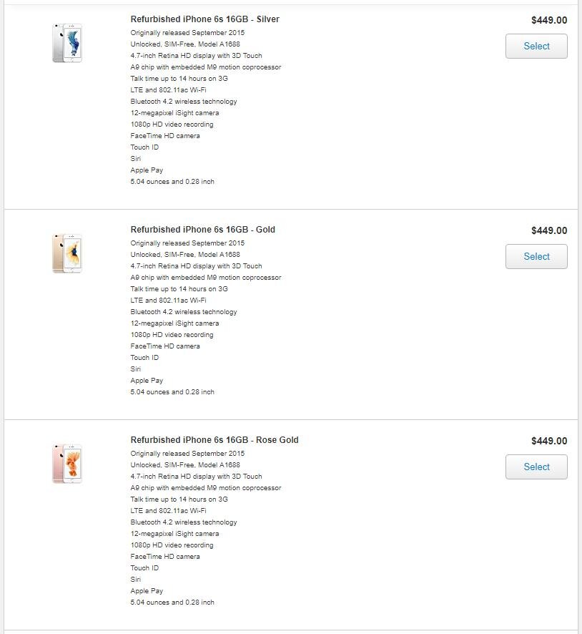This screenshot has height=634, width=582.
Task: Click the $449.00 price of Silver model
Action: [x=548, y=20]
